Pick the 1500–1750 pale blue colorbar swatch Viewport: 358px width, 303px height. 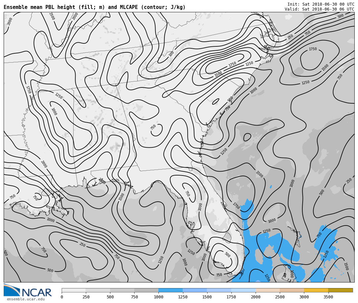click(219, 290)
